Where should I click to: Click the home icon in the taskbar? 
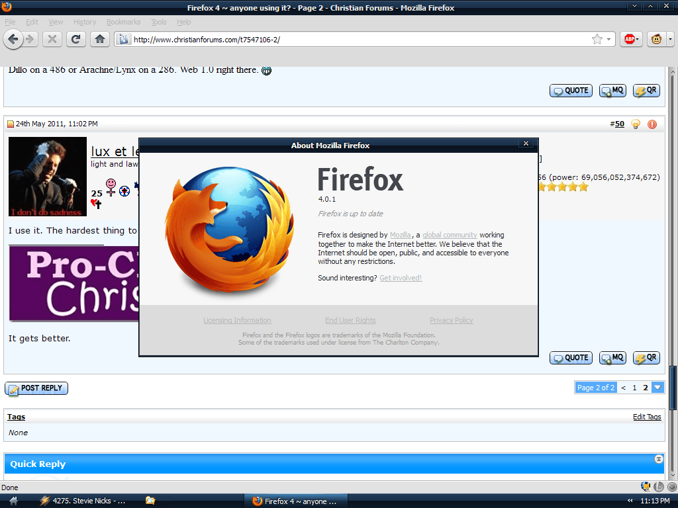[x=13, y=501]
